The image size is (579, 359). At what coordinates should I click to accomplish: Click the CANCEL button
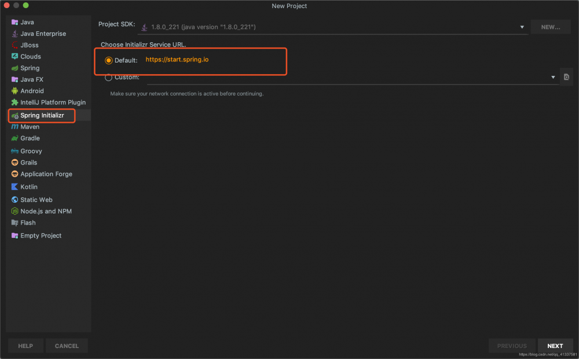coord(67,346)
